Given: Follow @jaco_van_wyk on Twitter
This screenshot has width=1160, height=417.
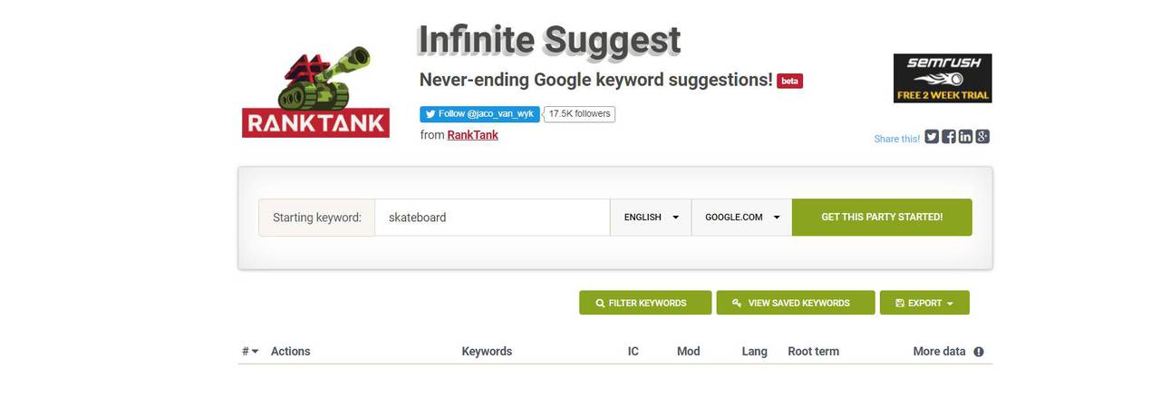Looking at the screenshot, I should click(479, 114).
